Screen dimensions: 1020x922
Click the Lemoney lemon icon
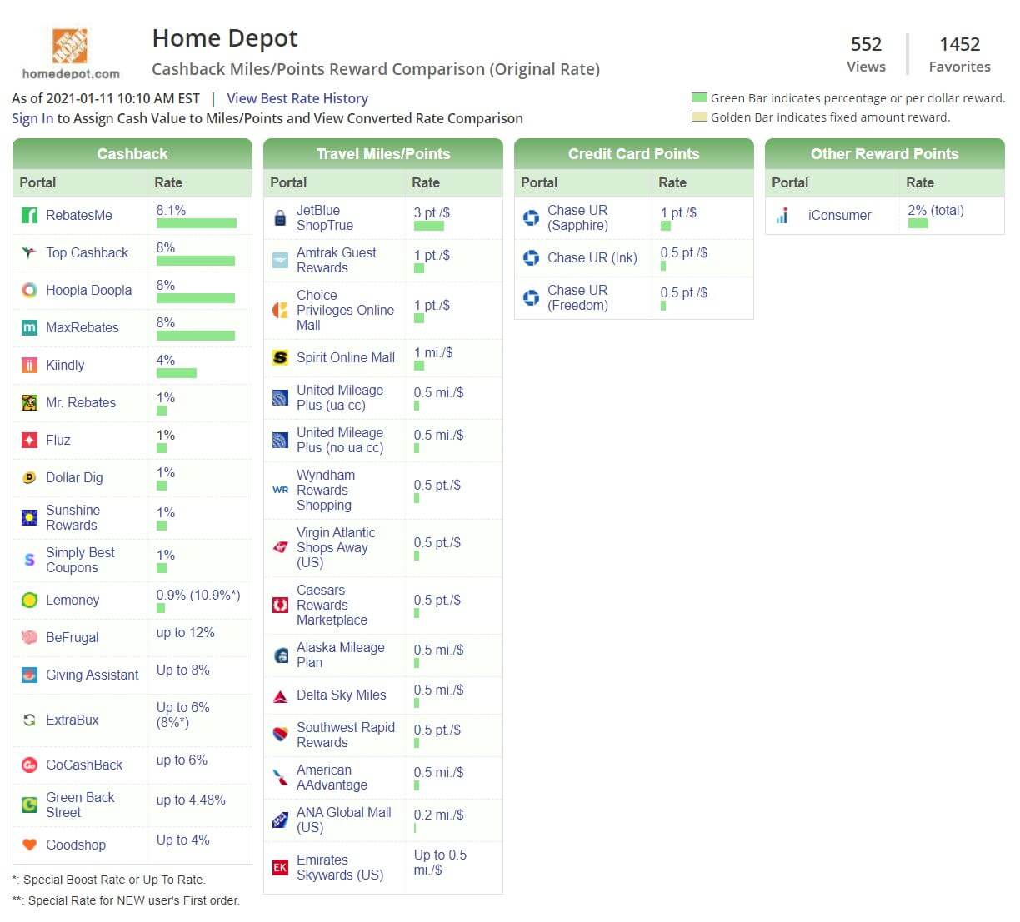tap(29, 600)
